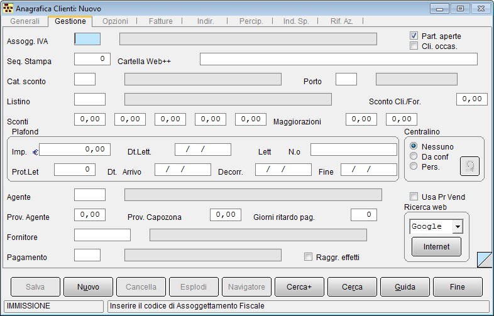The width and height of the screenshot is (494, 316).
Task: Click the Cancella button
Action: [x=141, y=286]
